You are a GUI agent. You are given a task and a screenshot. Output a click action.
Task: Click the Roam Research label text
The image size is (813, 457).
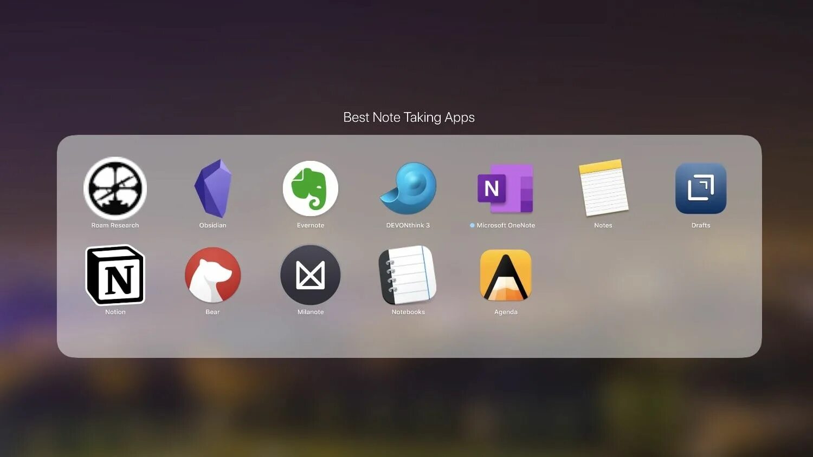click(115, 225)
